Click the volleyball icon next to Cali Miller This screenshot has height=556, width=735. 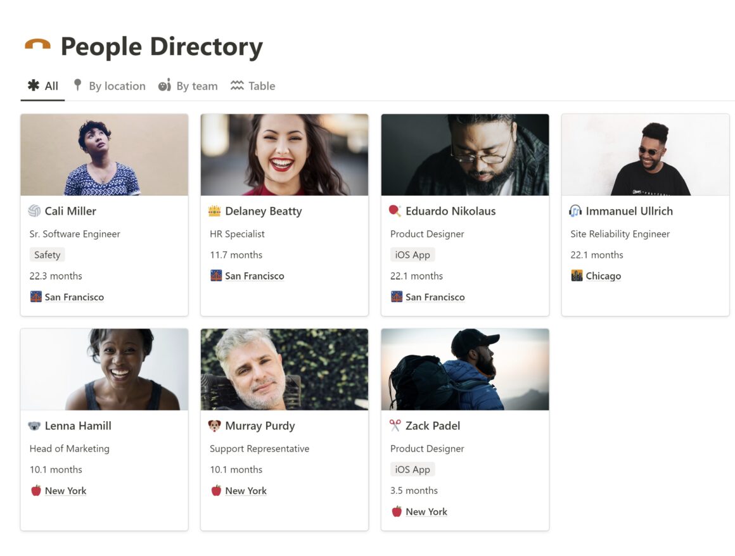coord(35,212)
